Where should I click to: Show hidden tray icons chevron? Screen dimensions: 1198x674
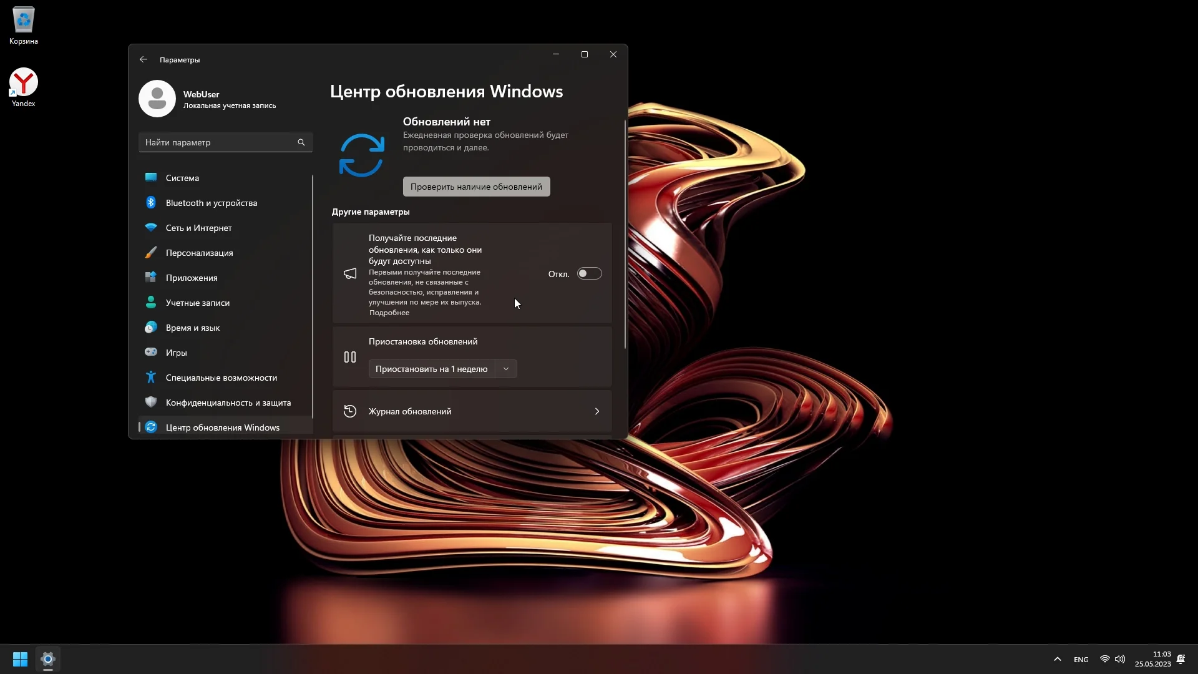point(1057,659)
